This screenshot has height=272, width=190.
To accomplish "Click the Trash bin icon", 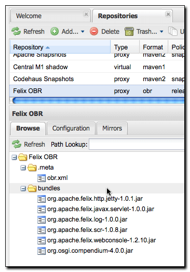I will 129,31.
